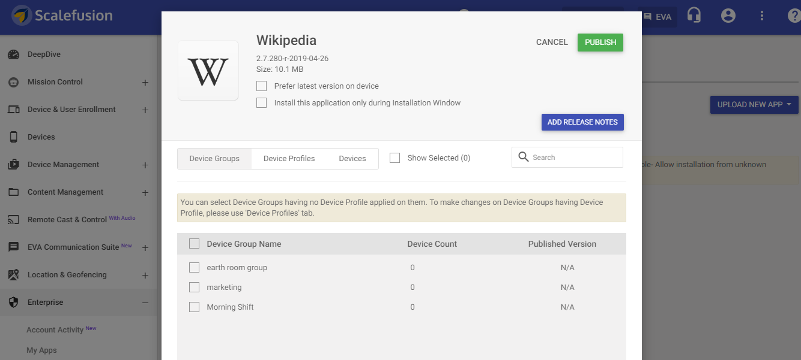The image size is (801, 360).
Task: Switch to the Devices tab in dialog
Action: [352, 159]
